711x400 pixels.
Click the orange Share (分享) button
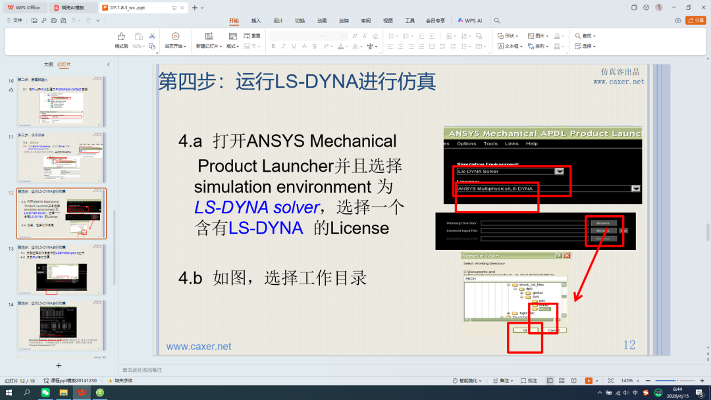tap(696, 20)
